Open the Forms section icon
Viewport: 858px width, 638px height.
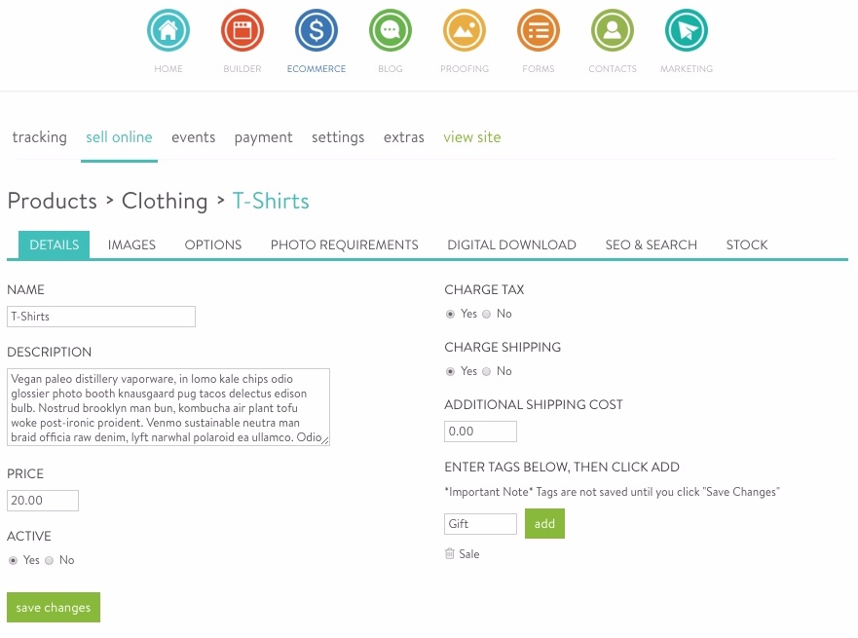tap(538, 29)
